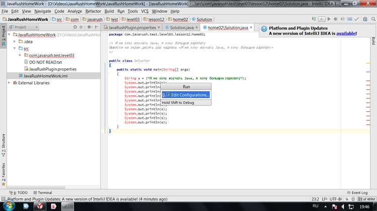The image size is (377, 211).
Task: Open the TODO tool window
Action: (18, 192)
